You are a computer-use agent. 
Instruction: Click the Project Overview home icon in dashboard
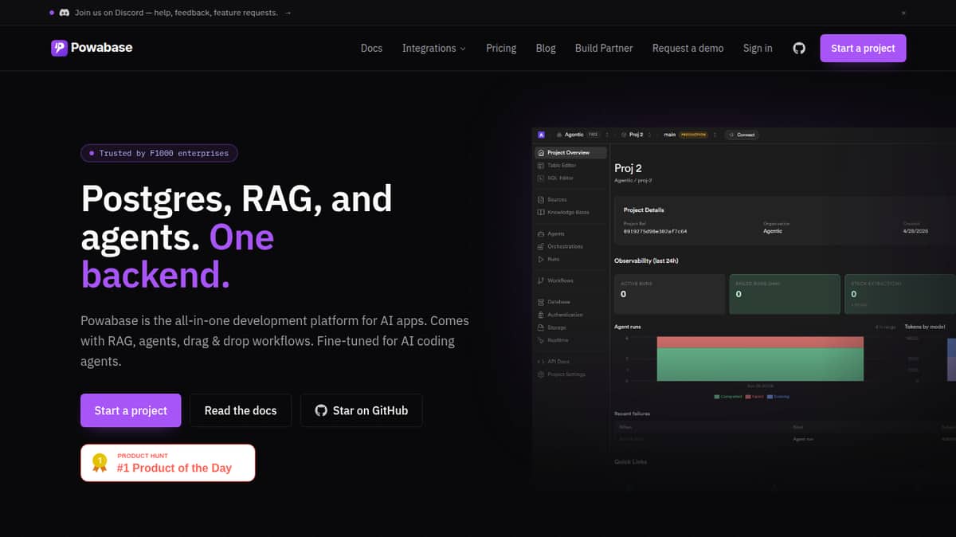click(x=541, y=152)
